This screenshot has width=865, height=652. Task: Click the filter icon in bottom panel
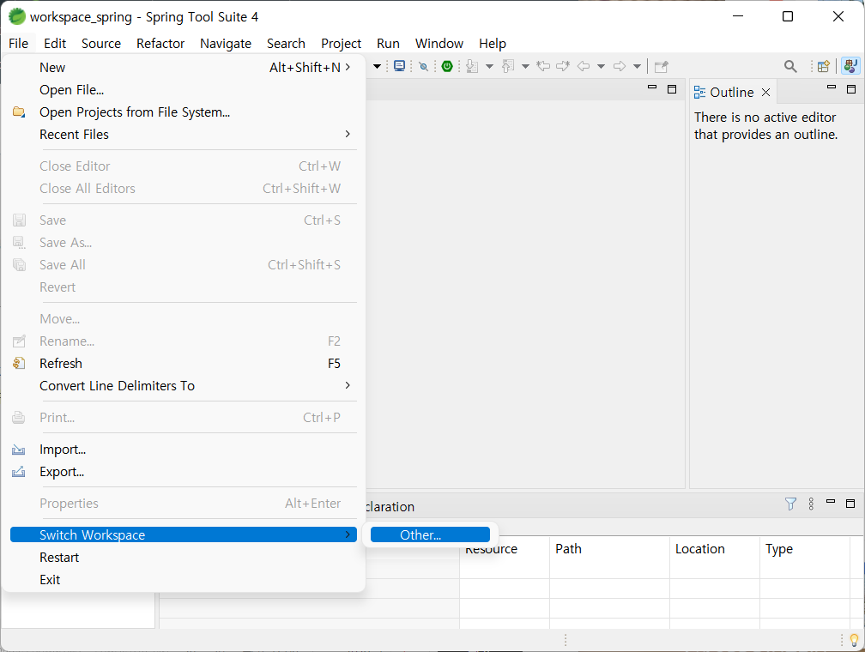(x=790, y=504)
